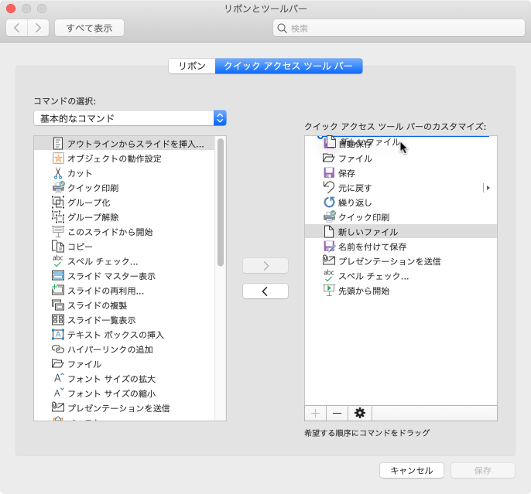
Task: Click the minus button under the toolbar list
Action: pos(337,413)
